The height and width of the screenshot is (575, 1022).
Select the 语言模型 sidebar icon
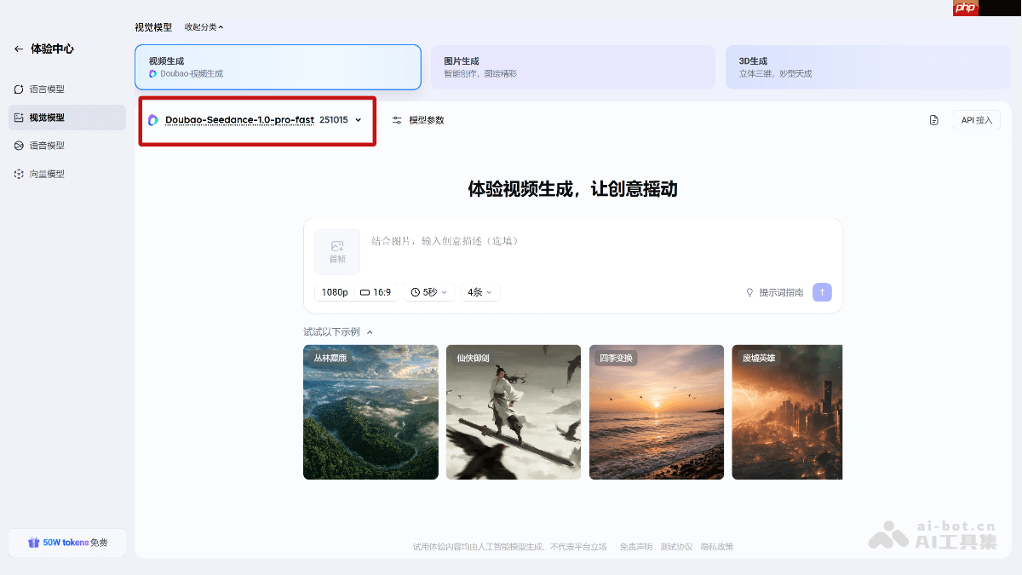[18, 89]
